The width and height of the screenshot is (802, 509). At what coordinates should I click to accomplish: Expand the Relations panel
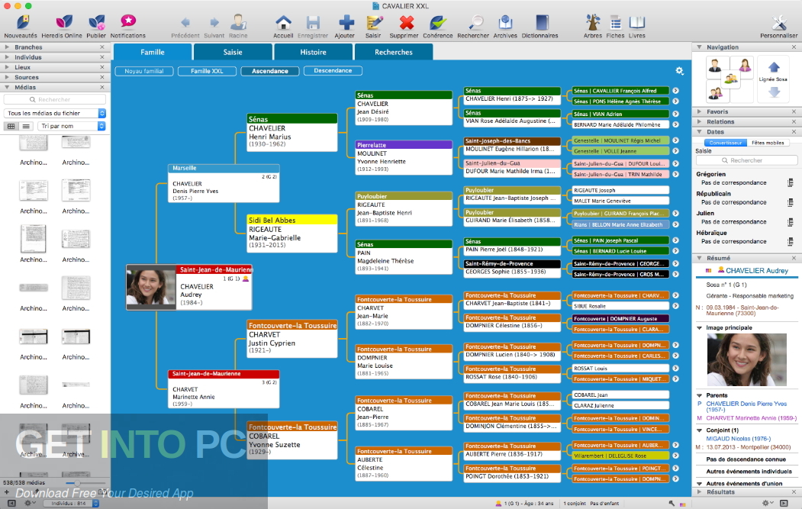699,122
